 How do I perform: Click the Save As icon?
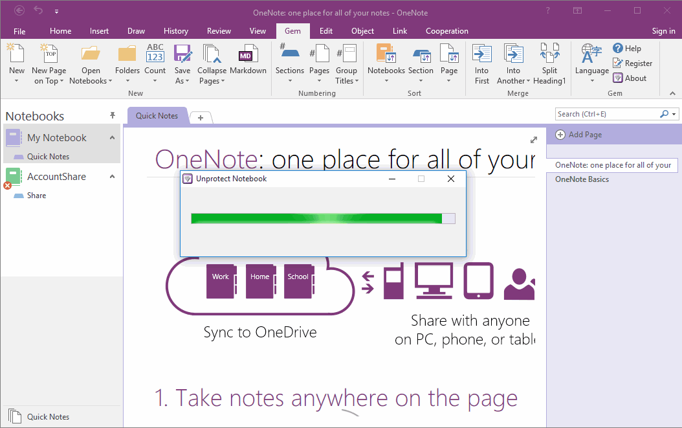coord(182,53)
